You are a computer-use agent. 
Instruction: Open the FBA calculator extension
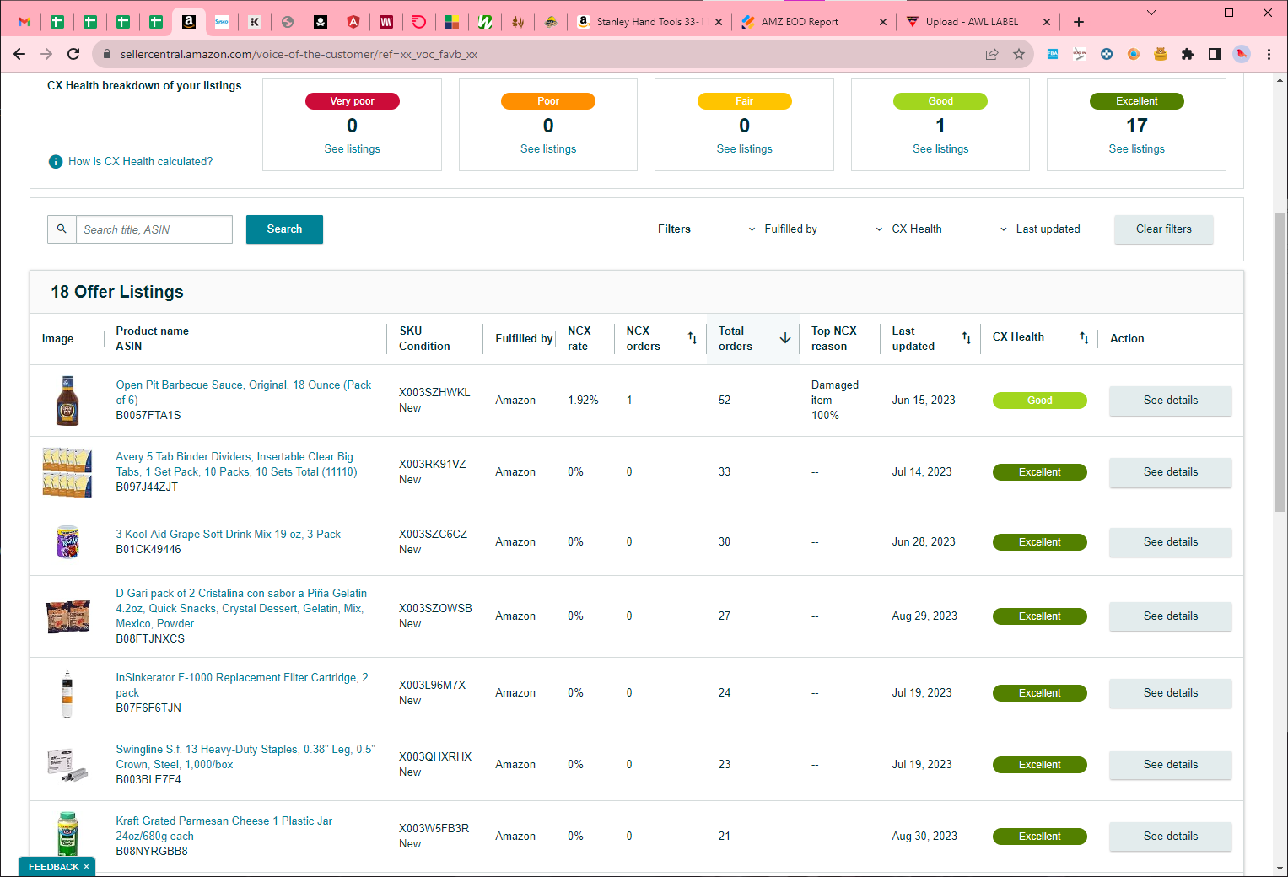coord(1053,54)
